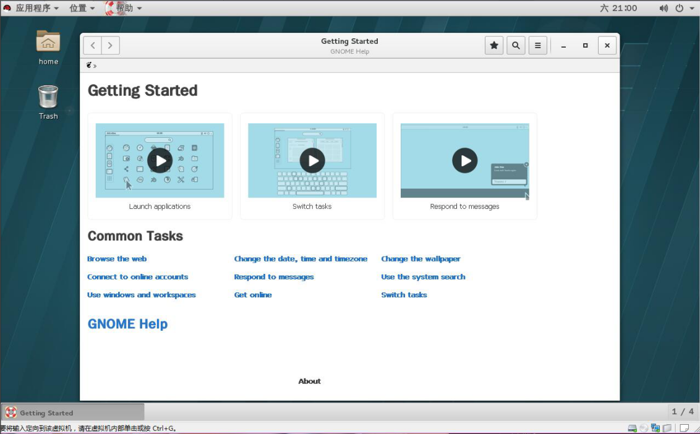Screen dimensions: 700x434
Task: Click the Switch tasks caption under video
Action: point(312,206)
